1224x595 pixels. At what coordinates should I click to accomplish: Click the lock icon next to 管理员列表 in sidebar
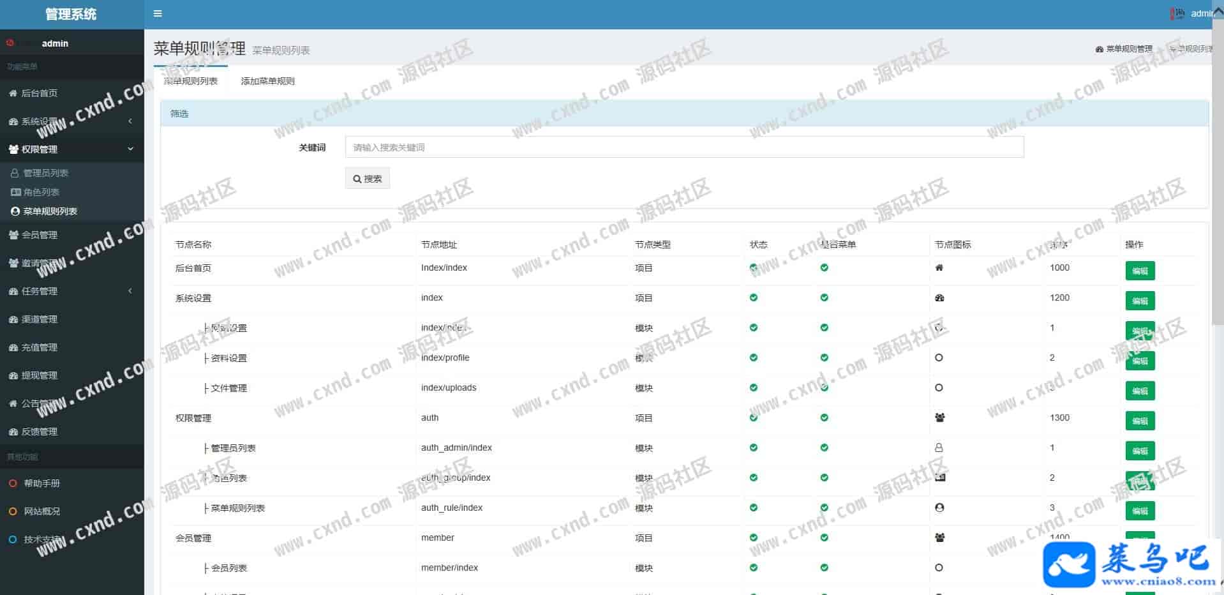click(x=15, y=173)
